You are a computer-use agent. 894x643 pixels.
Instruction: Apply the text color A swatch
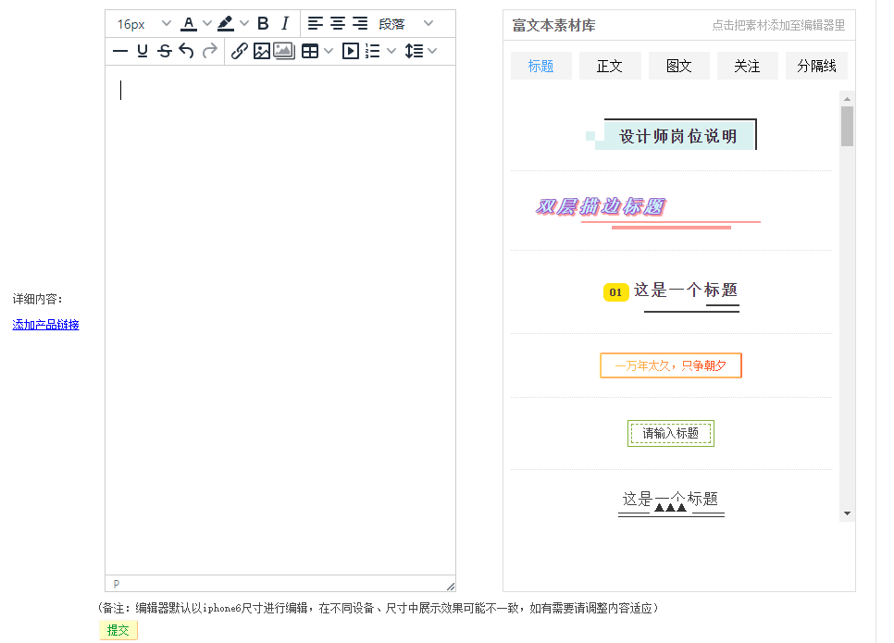pyautogui.click(x=189, y=23)
